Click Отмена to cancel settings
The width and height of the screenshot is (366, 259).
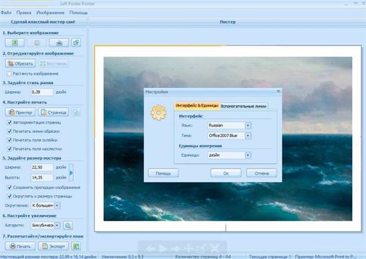[x=262, y=173]
